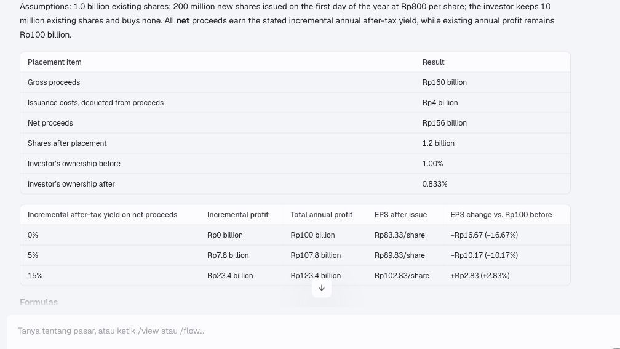Select the 'Rp100 billion' total profit cell
This screenshot has width=620, height=349.
click(x=312, y=235)
